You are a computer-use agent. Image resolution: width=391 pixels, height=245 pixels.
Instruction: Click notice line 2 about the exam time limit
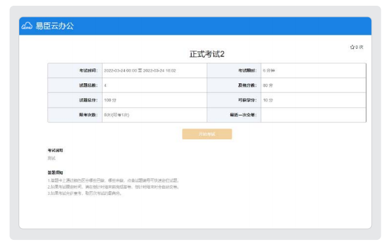click(x=113, y=187)
